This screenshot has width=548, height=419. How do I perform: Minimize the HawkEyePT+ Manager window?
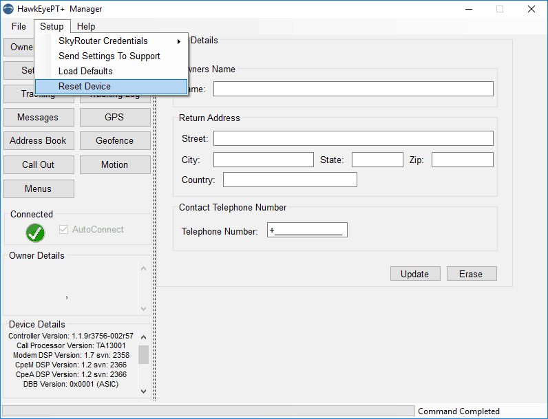pos(469,9)
